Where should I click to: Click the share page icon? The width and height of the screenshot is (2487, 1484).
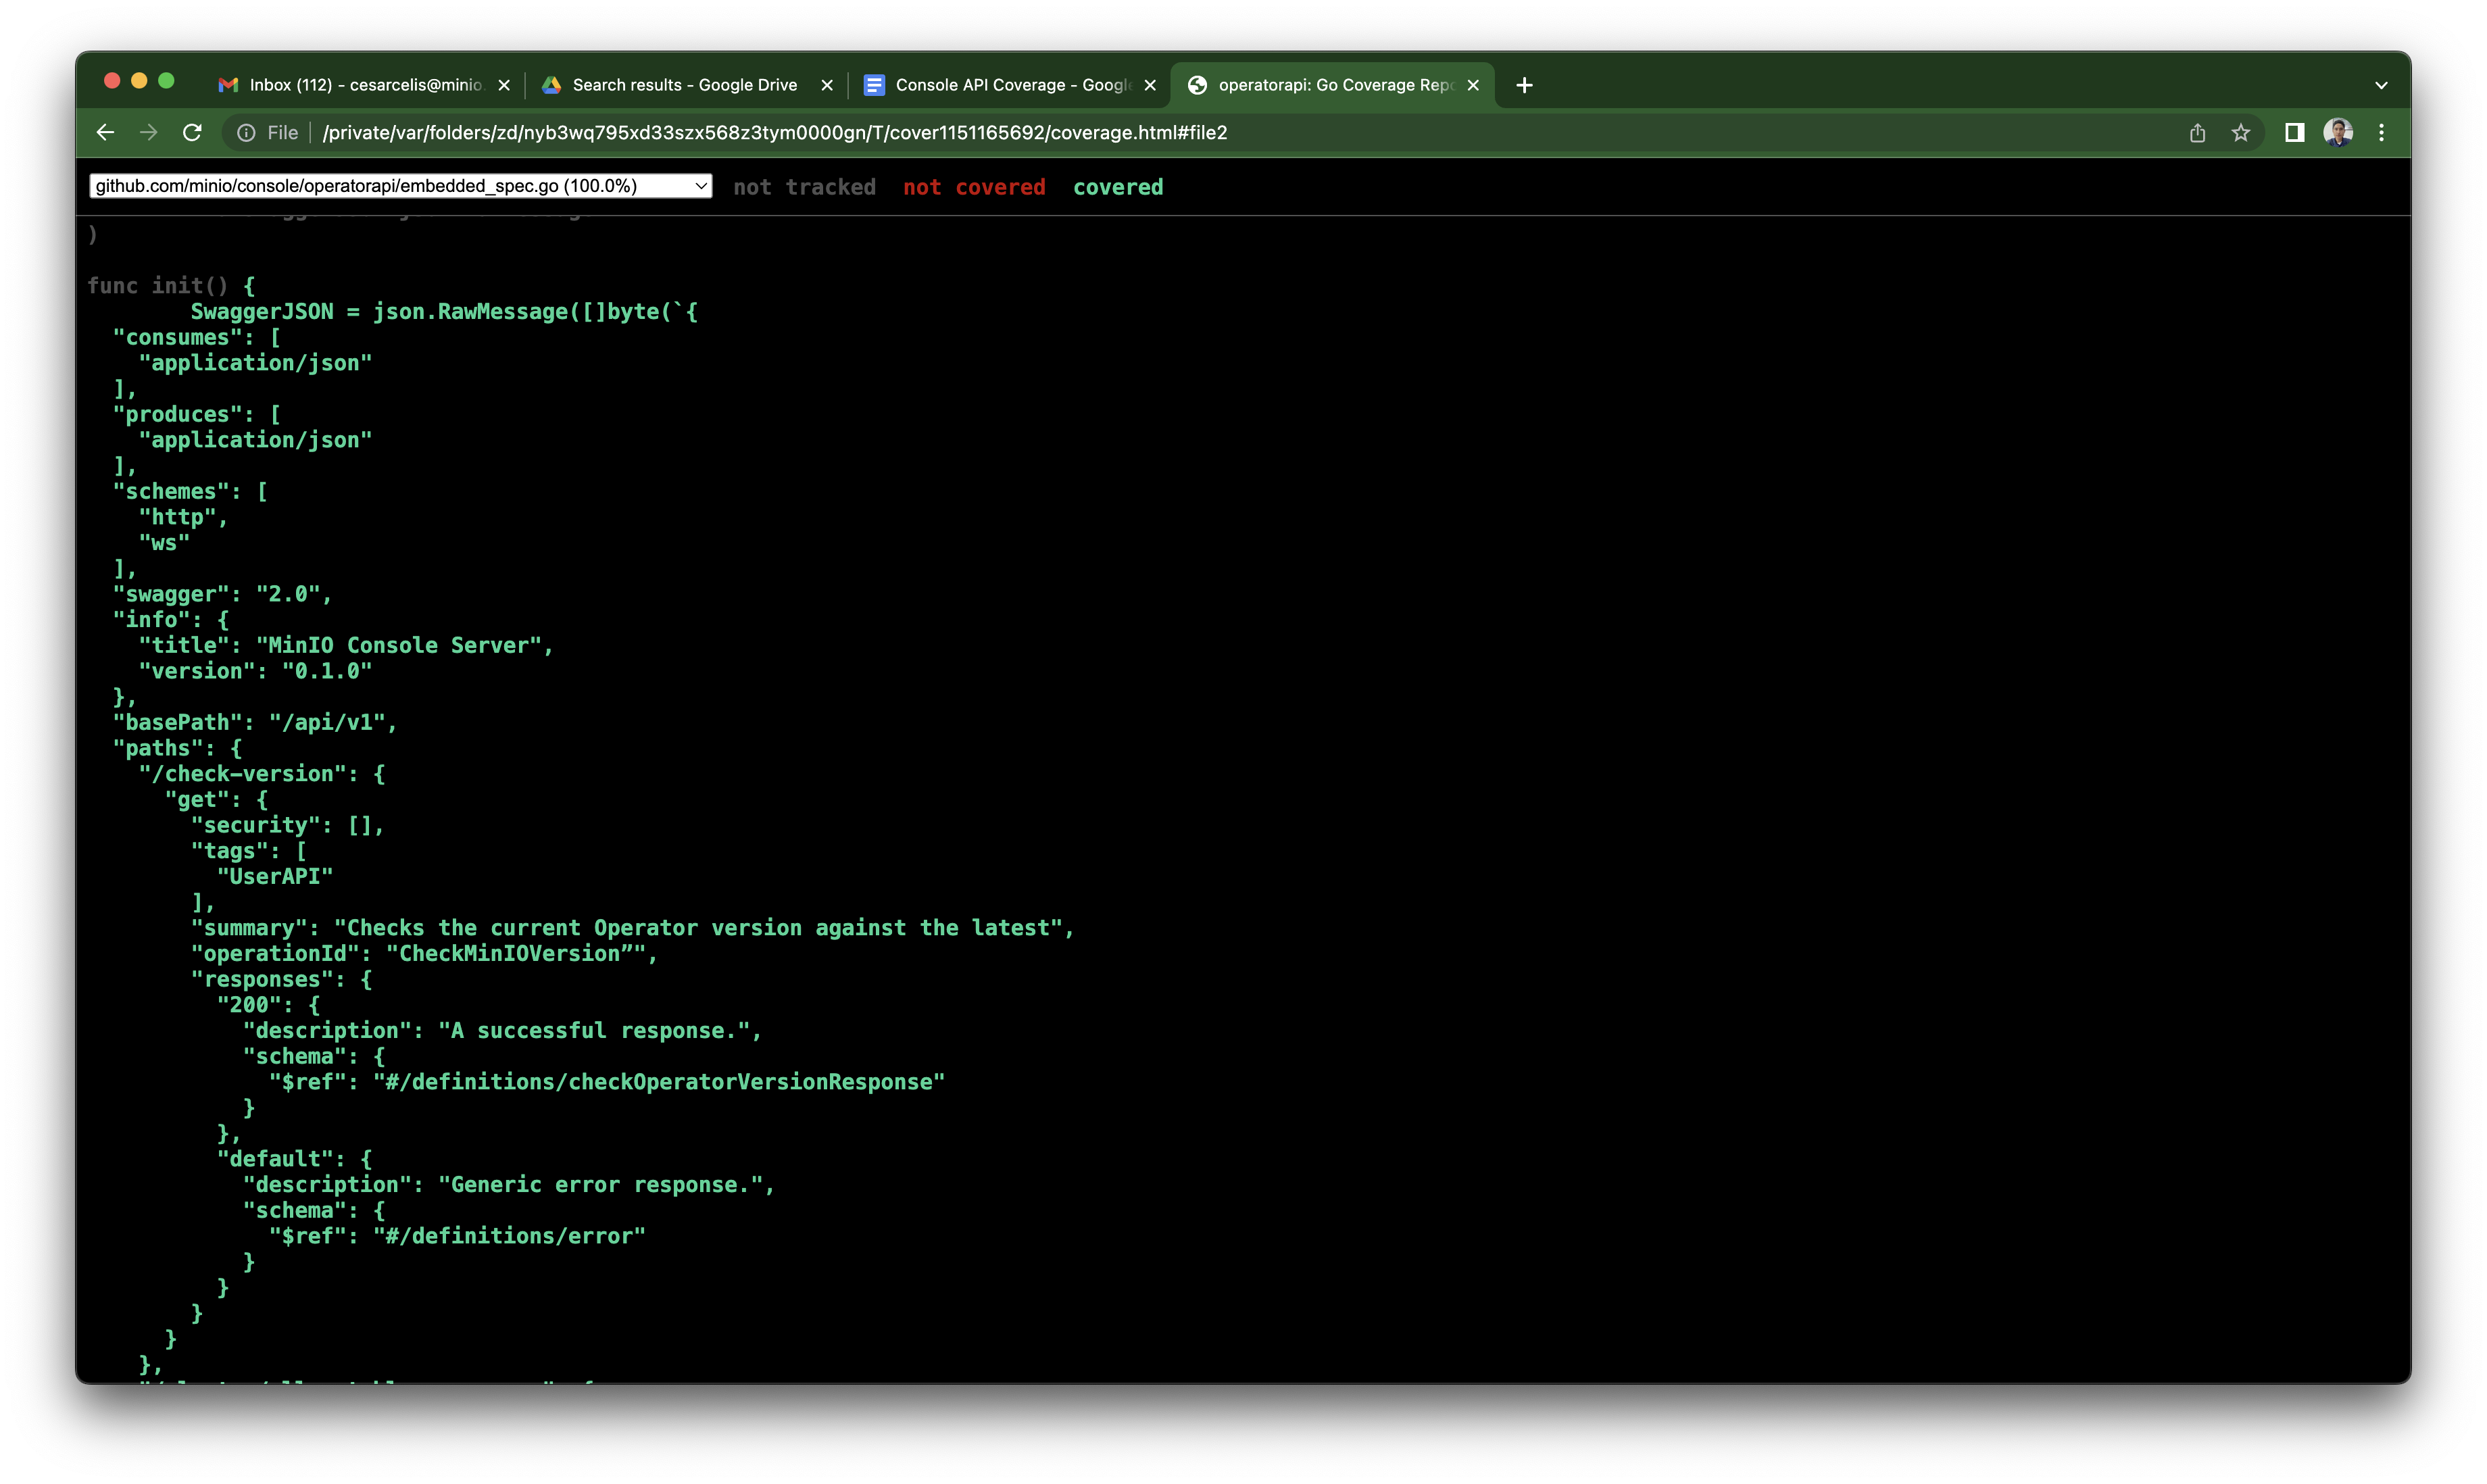coord(2197,133)
